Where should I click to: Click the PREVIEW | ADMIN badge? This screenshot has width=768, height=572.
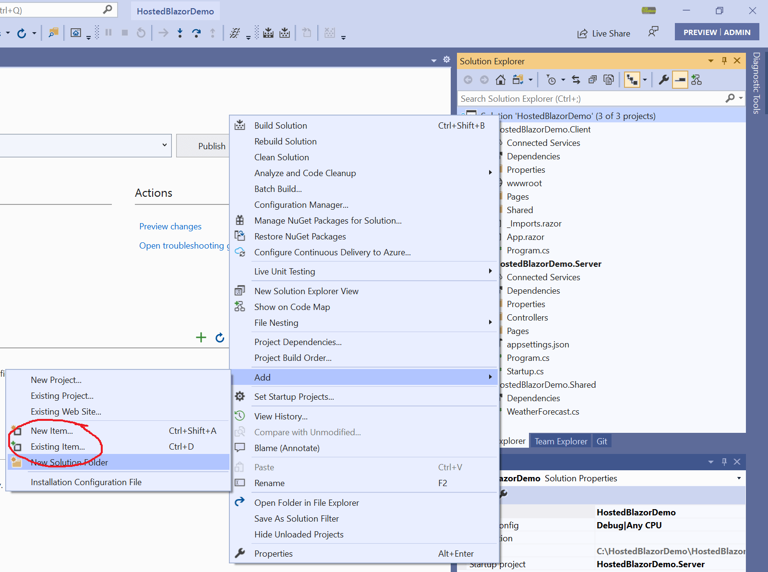click(717, 32)
